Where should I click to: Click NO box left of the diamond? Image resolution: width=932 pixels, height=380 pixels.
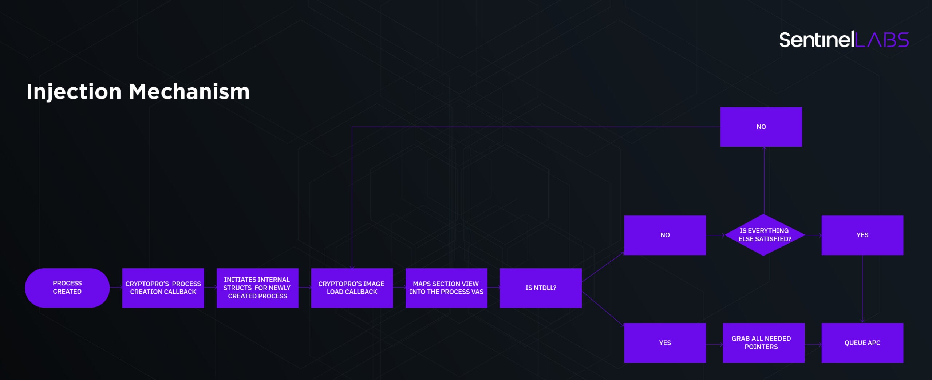[665, 235]
